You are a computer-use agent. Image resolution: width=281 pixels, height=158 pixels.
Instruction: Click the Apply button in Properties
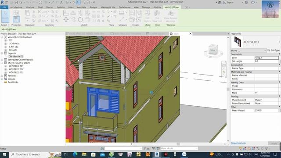[x=274, y=144]
